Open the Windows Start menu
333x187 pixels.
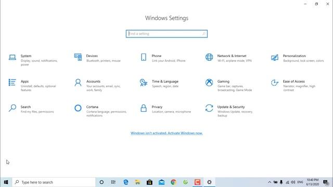(x=6, y=182)
